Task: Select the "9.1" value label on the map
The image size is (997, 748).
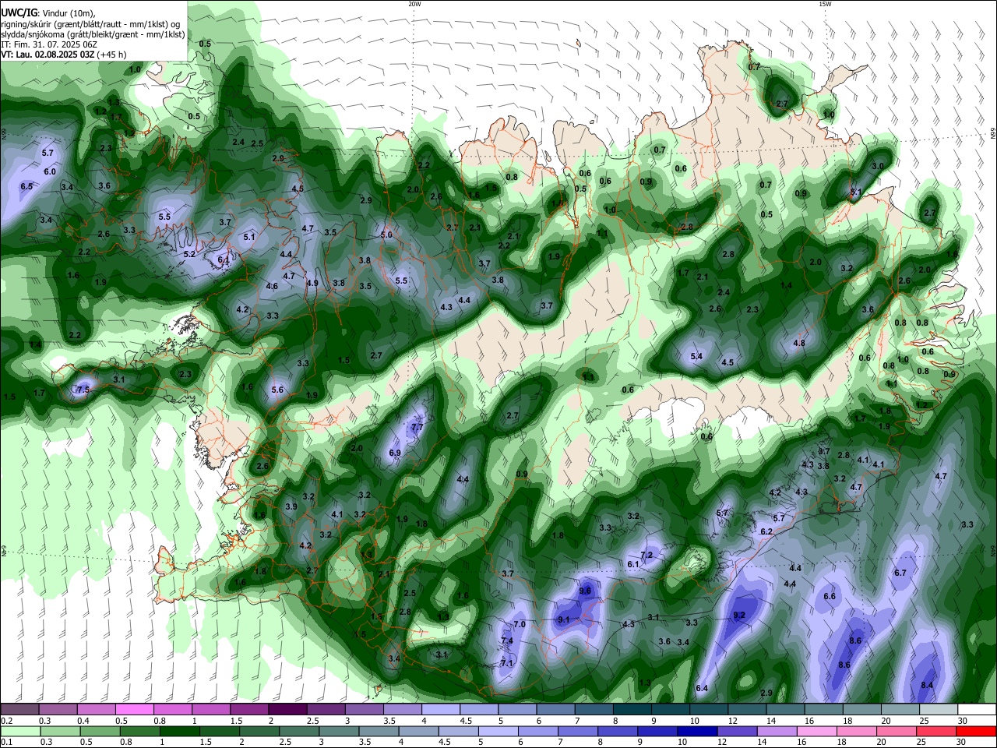Action: 565,619
